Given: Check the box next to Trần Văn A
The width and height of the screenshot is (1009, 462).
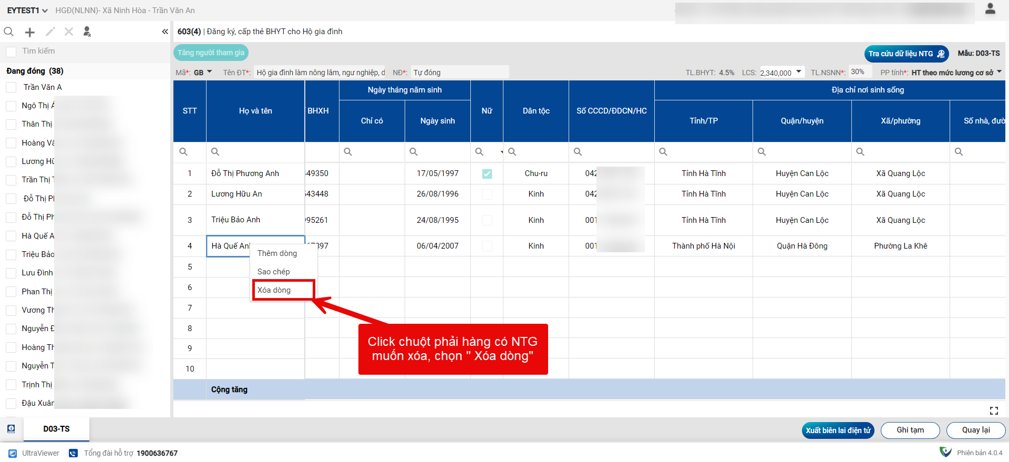Looking at the screenshot, I should (x=11, y=87).
